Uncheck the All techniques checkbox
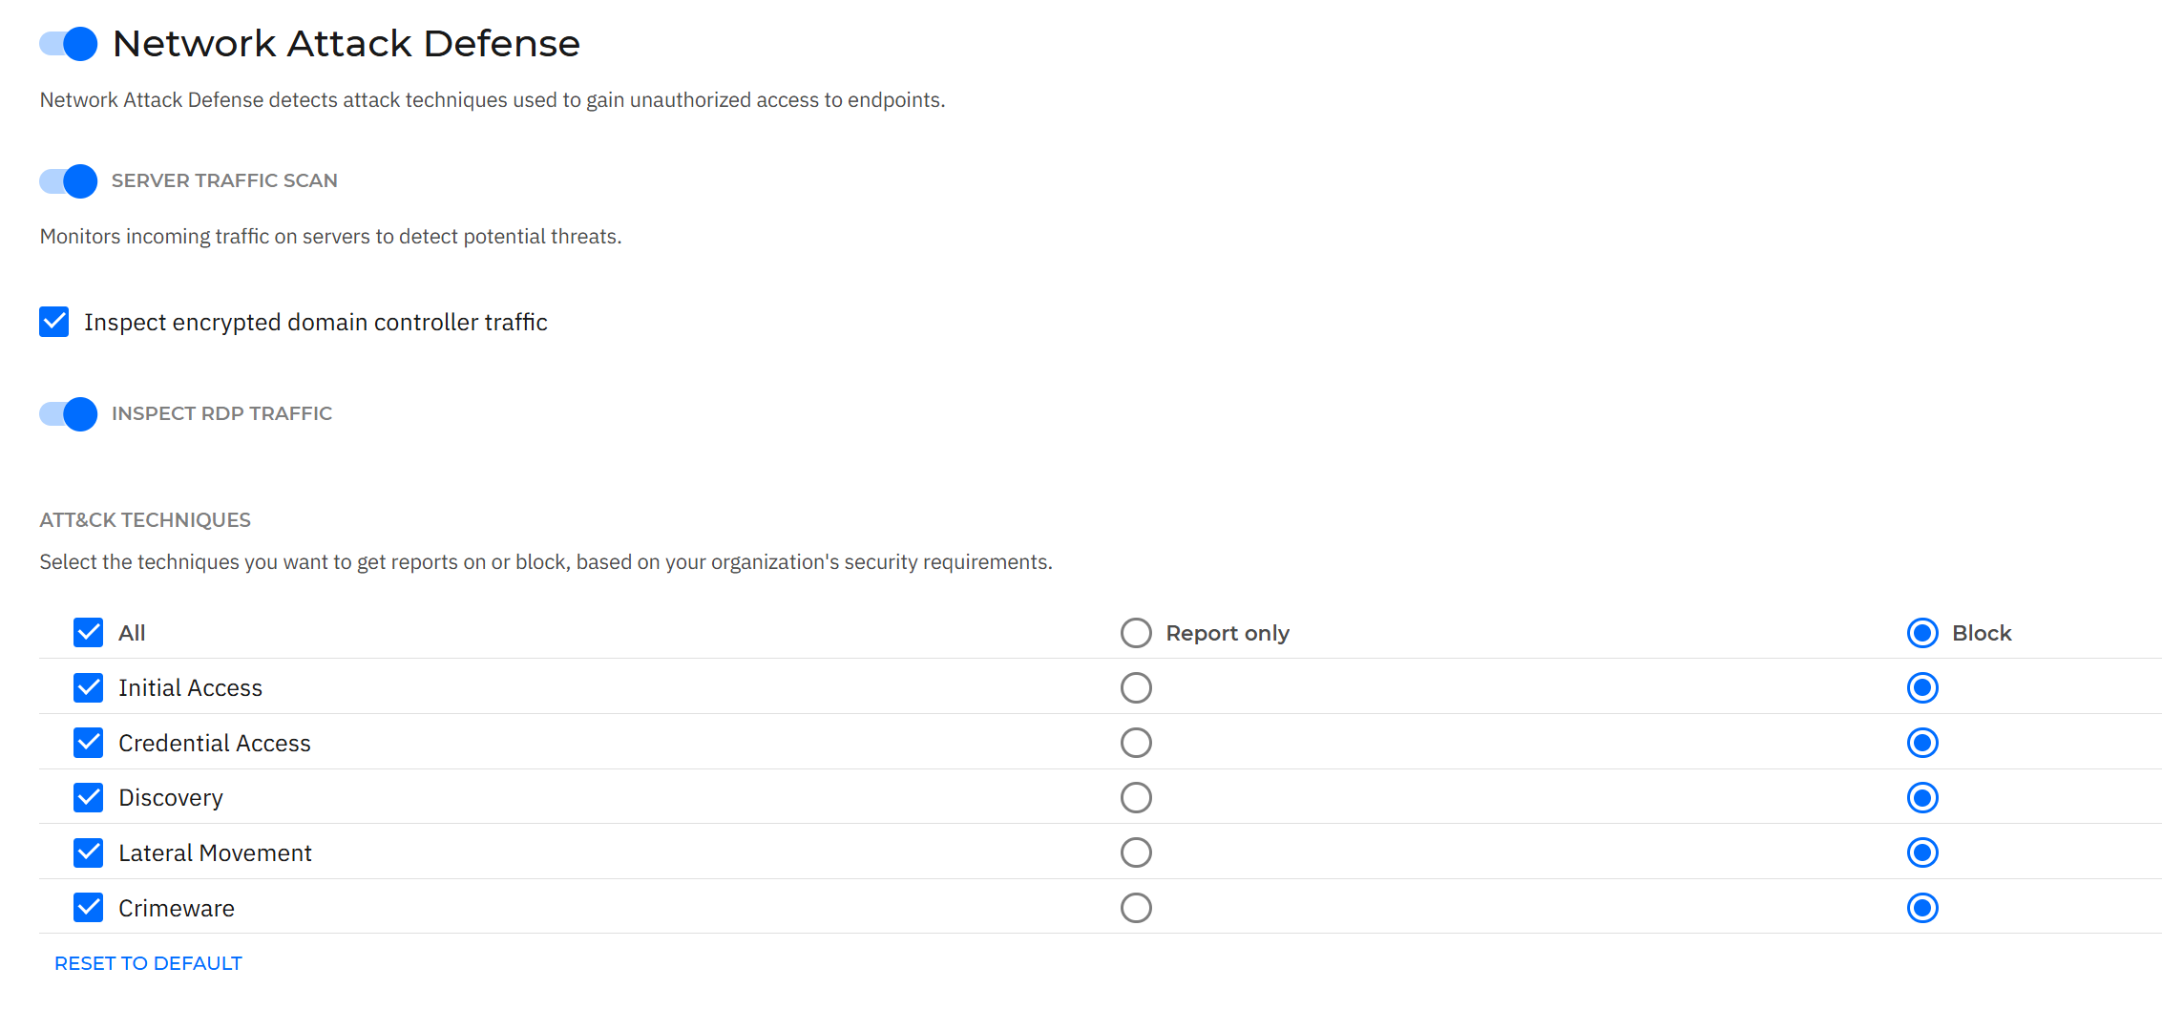2162x1031 pixels. tap(89, 633)
